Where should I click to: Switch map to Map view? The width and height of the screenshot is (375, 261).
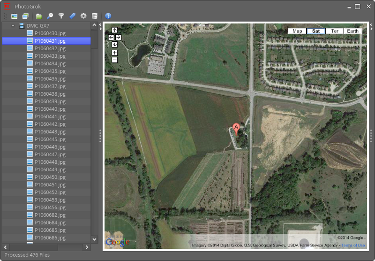(297, 31)
